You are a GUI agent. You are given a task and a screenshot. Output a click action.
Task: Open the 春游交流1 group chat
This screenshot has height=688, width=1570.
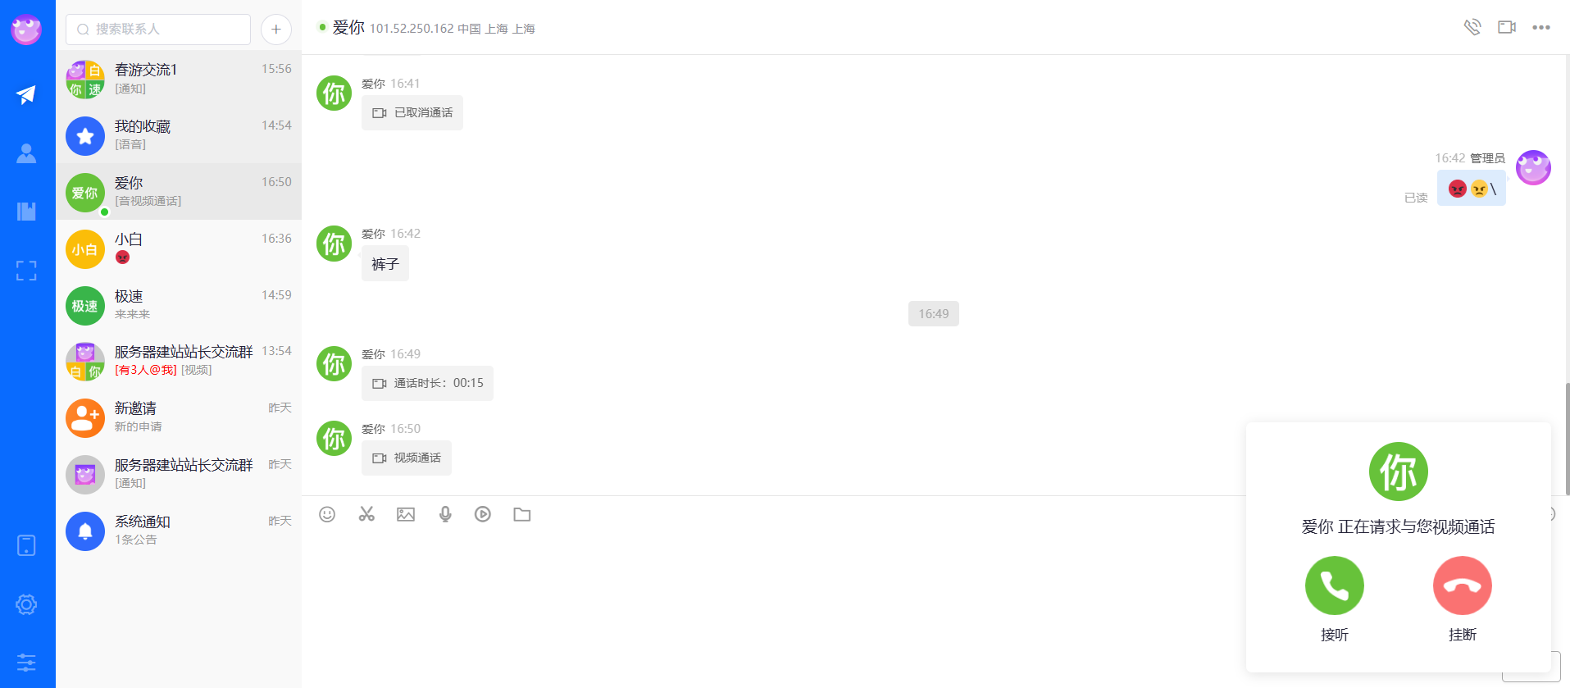tap(179, 79)
